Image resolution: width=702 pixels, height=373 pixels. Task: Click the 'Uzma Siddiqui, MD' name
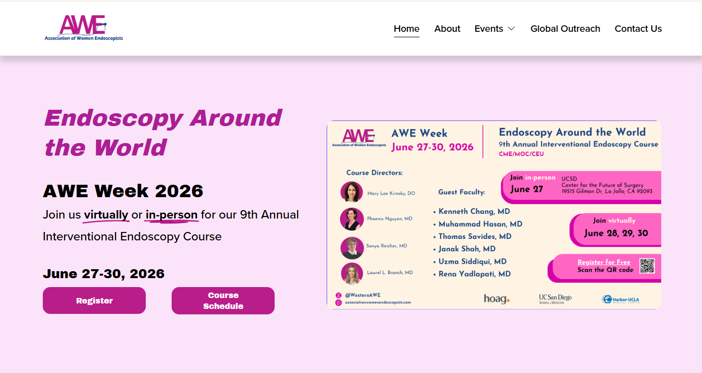[x=472, y=261]
